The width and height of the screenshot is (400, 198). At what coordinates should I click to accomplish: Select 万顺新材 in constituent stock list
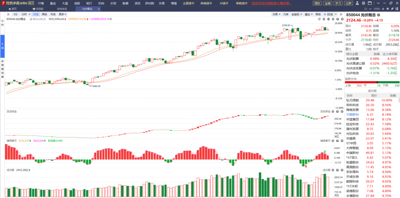coord(352,115)
